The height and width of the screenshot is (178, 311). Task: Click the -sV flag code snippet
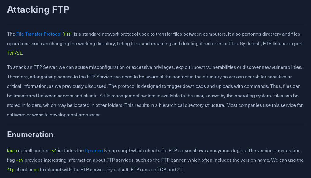point(19,160)
